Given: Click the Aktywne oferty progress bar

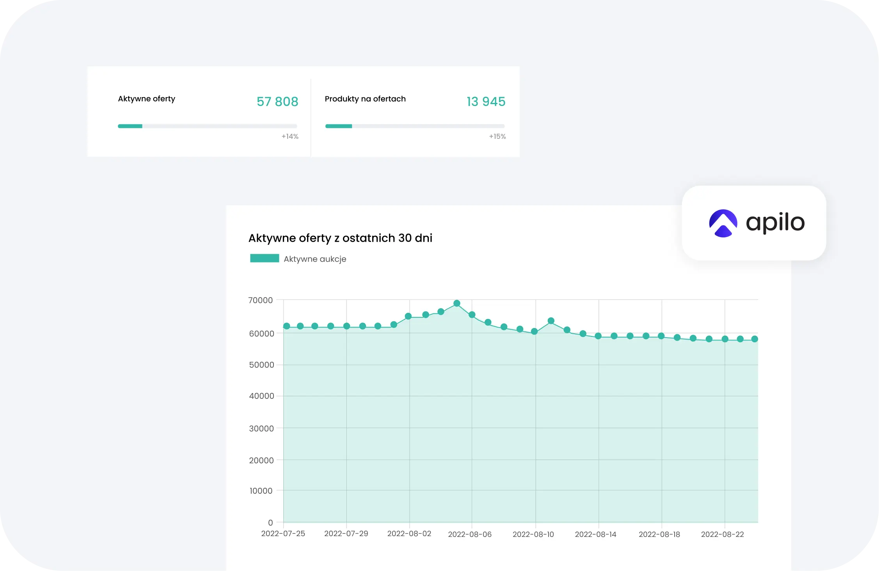Looking at the screenshot, I should pos(207,126).
